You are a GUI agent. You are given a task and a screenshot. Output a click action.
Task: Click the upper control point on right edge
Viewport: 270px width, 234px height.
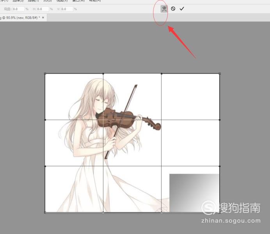pyautogui.click(x=220, y=120)
